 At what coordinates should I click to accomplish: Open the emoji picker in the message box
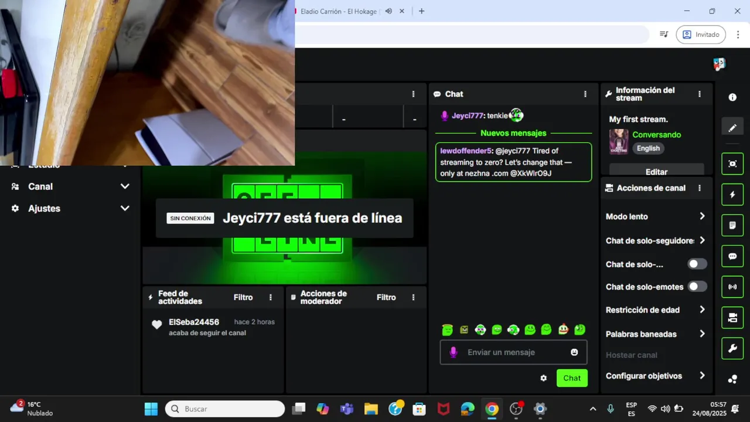[574, 352]
